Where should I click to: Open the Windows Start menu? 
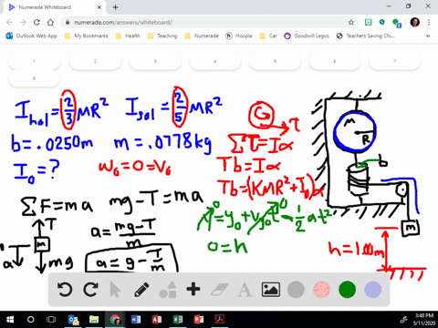click(x=10, y=320)
